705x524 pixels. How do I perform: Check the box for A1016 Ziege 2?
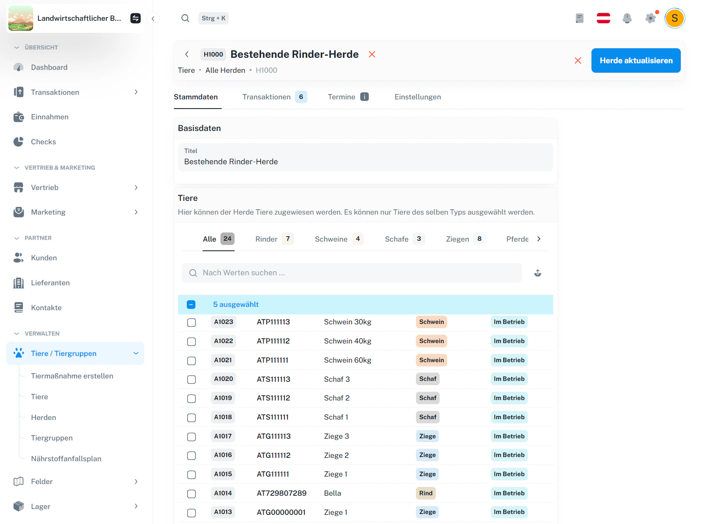coord(191,455)
